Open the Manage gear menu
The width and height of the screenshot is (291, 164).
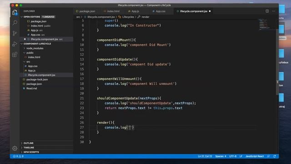(15, 148)
